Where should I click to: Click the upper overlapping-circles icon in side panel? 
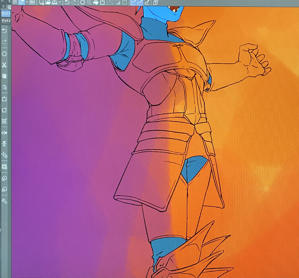(x=4, y=178)
